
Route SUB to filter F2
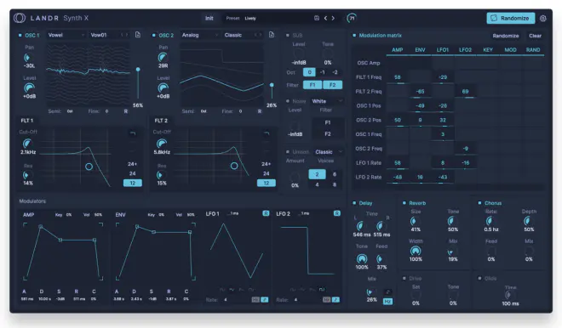(x=332, y=85)
